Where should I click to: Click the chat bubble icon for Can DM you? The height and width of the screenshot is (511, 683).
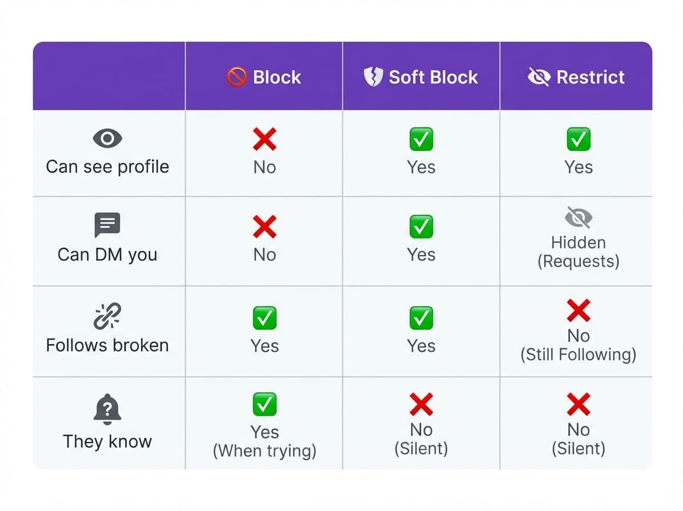click(x=107, y=225)
